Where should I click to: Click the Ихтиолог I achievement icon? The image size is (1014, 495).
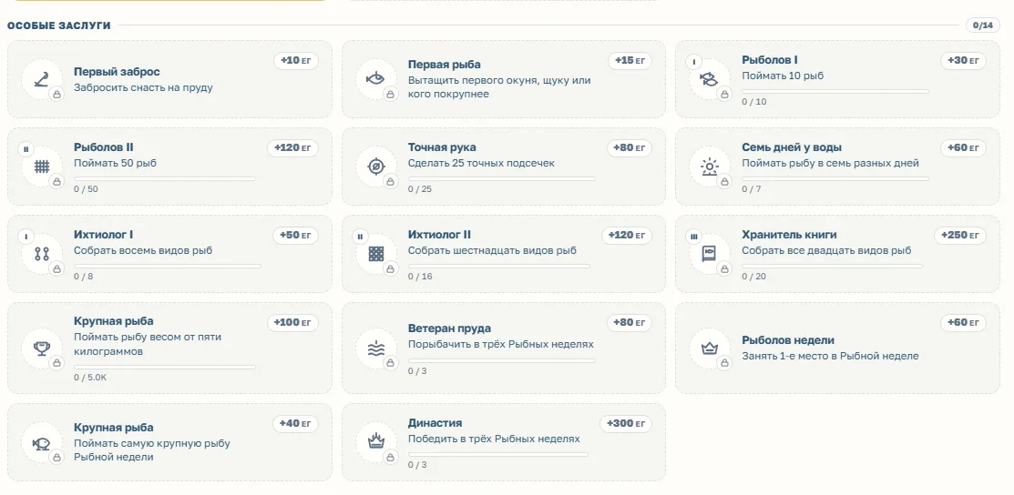tap(41, 254)
